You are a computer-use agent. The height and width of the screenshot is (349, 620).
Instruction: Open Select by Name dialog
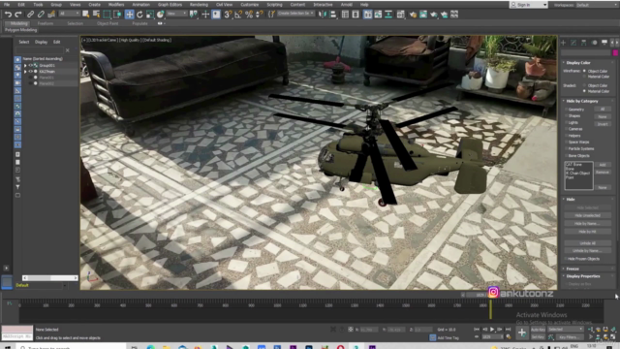coord(96,15)
